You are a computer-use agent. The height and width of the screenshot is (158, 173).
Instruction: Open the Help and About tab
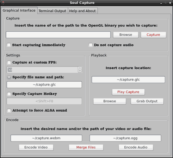82,11
